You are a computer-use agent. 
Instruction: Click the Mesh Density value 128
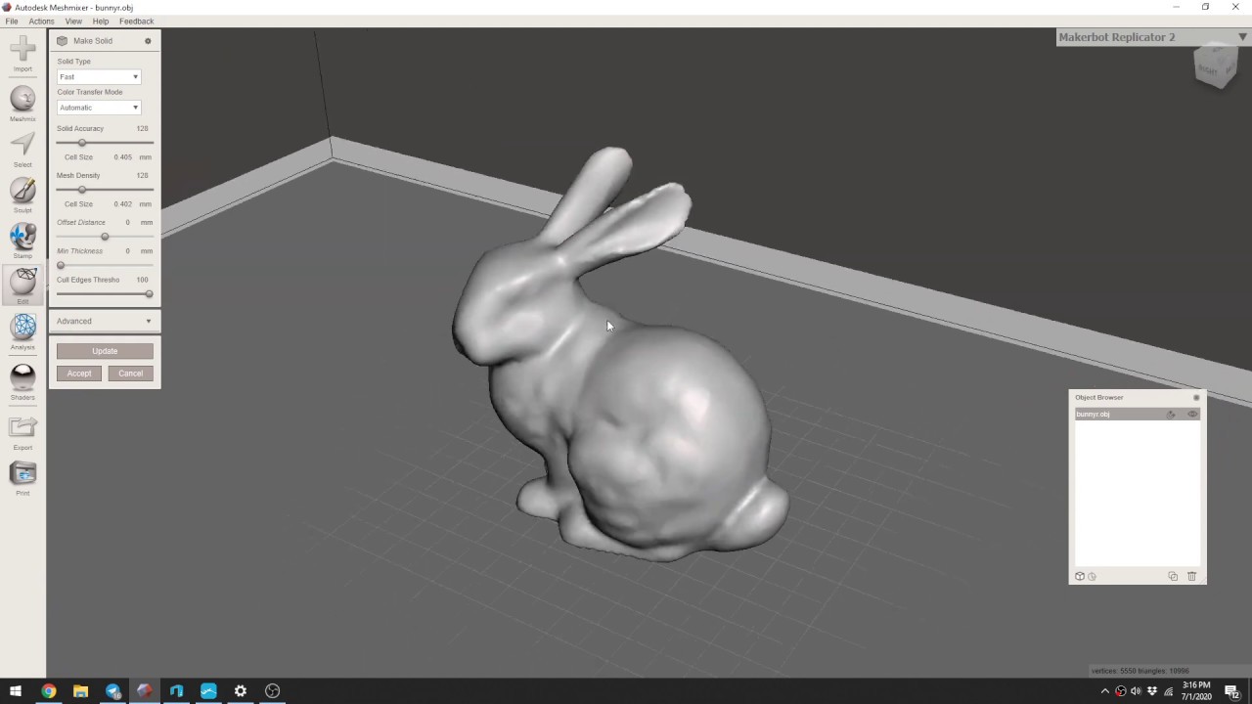click(142, 175)
